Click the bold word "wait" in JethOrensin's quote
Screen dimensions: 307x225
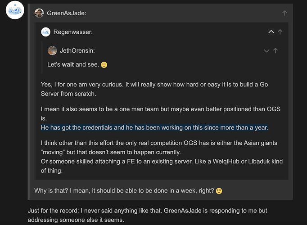68,65
